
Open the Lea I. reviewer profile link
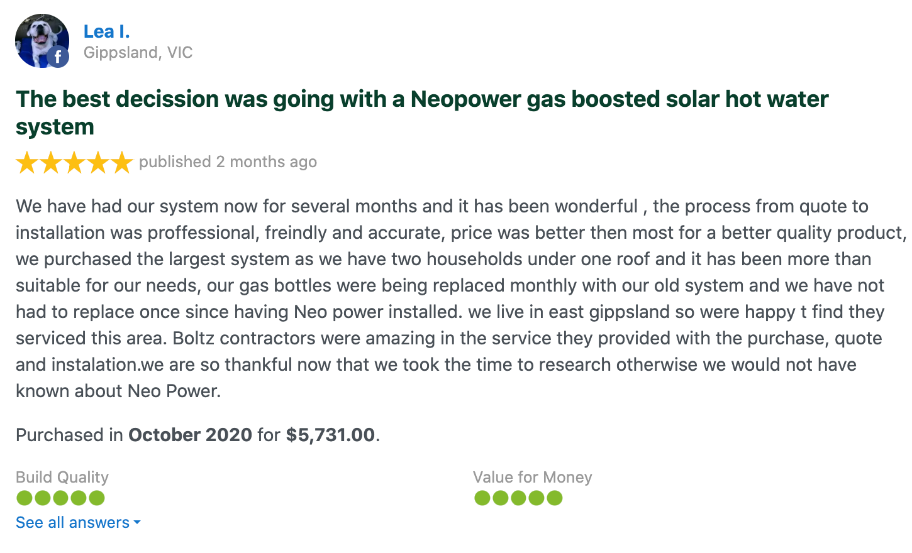click(106, 31)
